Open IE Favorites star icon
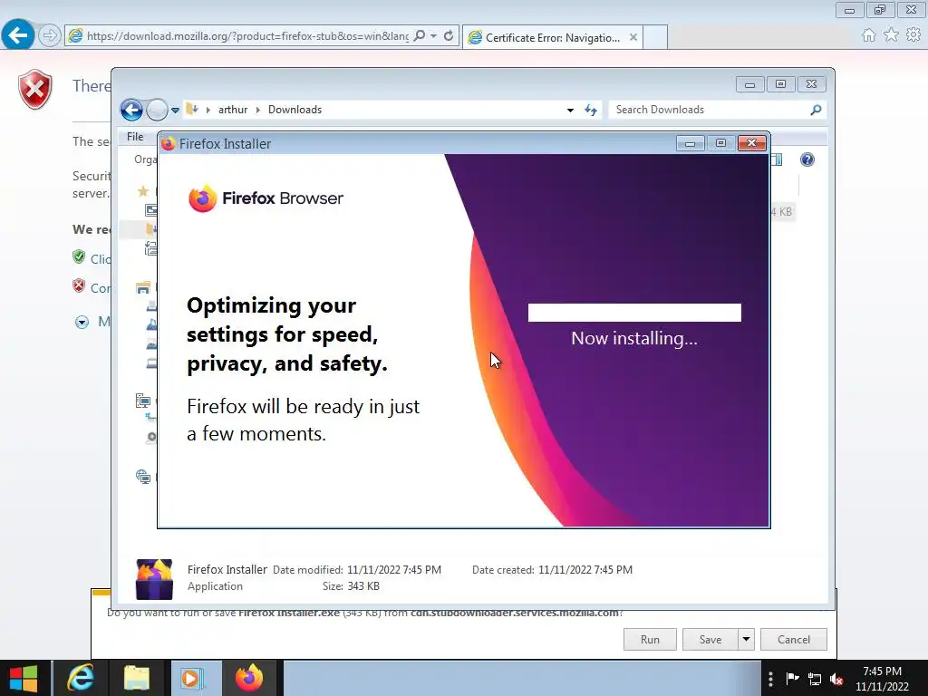This screenshot has height=696, width=928. [x=892, y=35]
